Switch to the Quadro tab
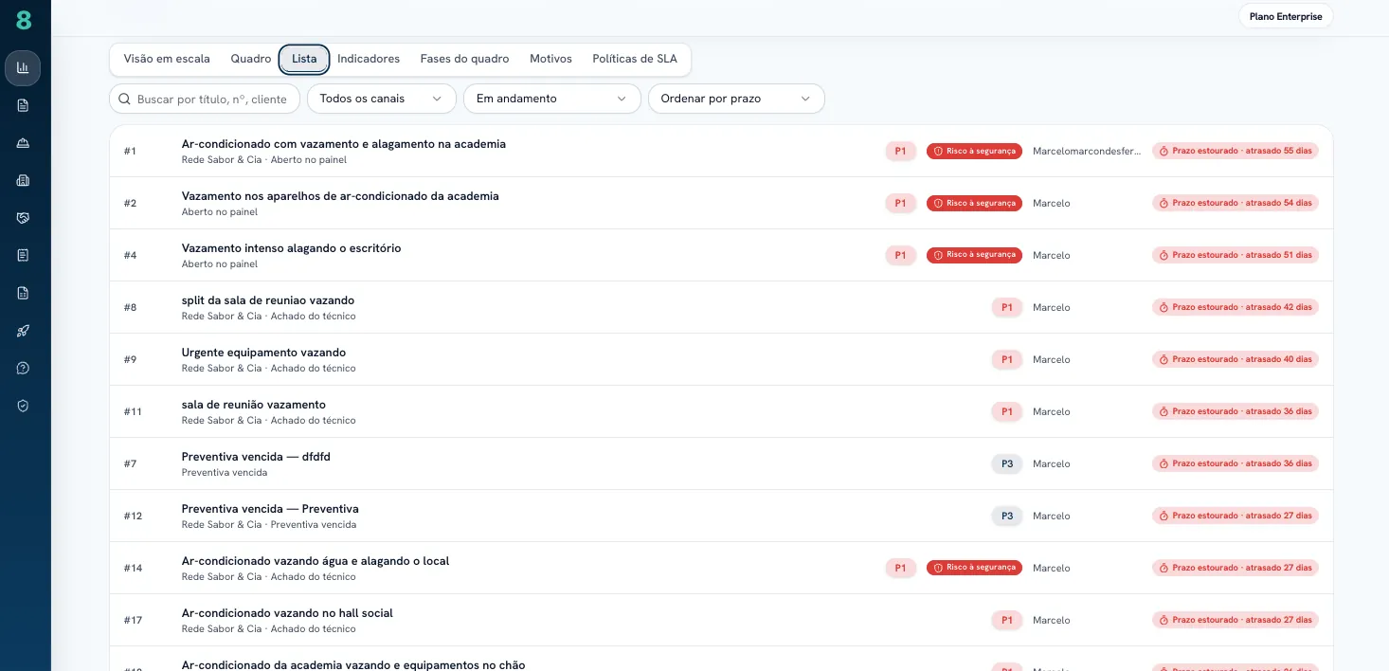 (x=251, y=59)
